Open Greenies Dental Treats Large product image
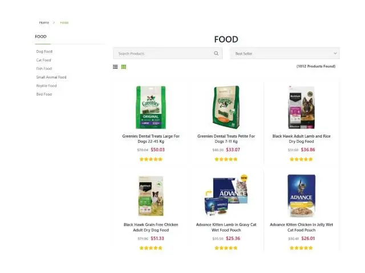The width and height of the screenshot is (365, 273). click(151, 107)
